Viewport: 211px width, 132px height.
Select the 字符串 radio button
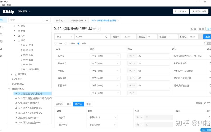(x=66, y=43)
